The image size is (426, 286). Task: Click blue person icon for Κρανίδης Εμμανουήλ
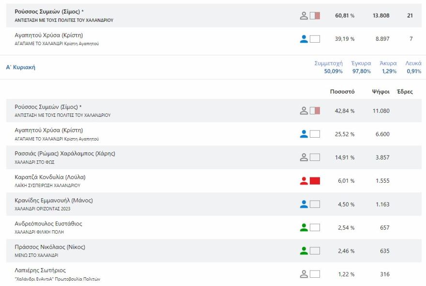tap(304, 204)
